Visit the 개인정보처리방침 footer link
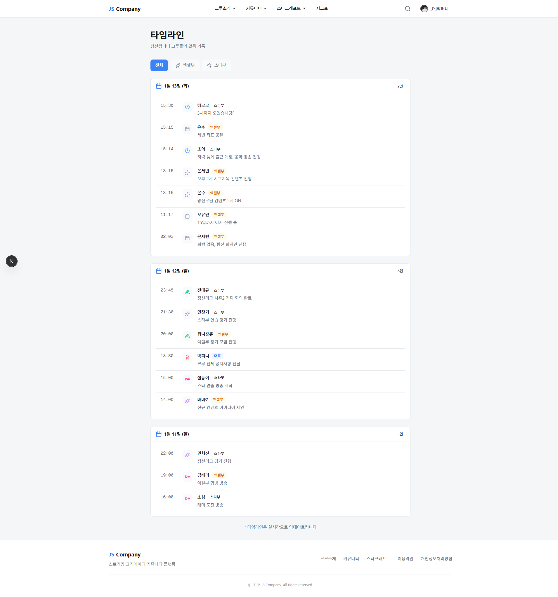558x597 pixels. pos(436,558)
